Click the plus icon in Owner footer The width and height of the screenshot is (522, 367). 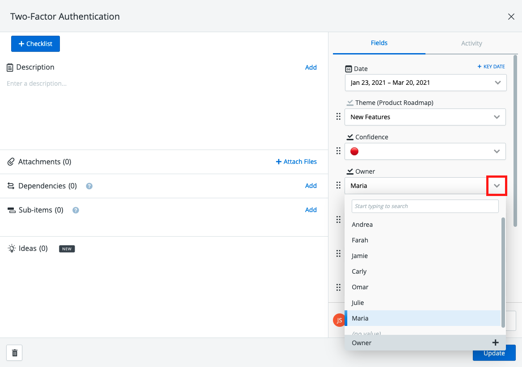[495, 342]
